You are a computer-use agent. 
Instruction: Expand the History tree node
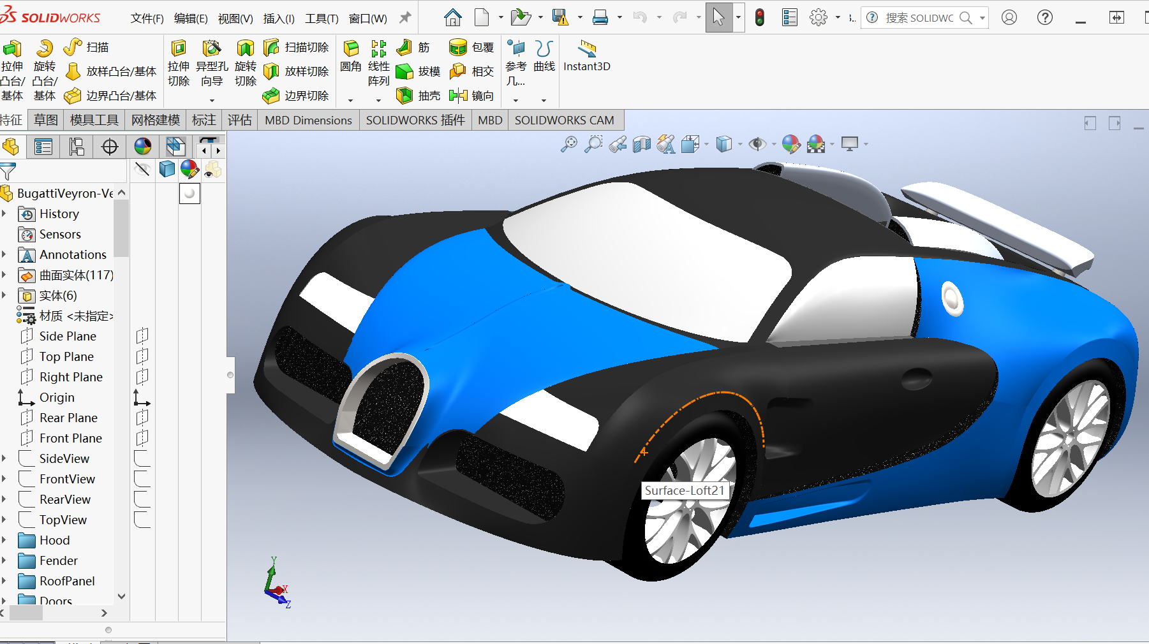tap(4, 214)
